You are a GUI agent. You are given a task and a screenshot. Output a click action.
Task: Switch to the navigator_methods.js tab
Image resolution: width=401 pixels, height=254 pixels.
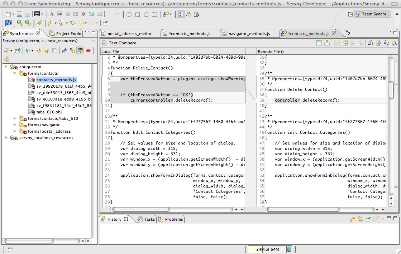click(x=249, y=34)
